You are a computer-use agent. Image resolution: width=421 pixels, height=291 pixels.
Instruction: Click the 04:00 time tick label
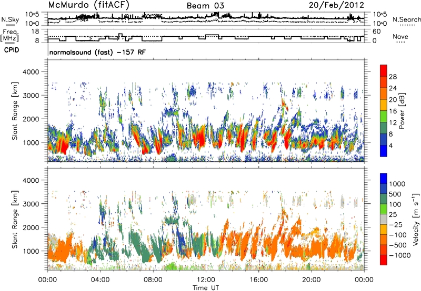pos(100,280)
